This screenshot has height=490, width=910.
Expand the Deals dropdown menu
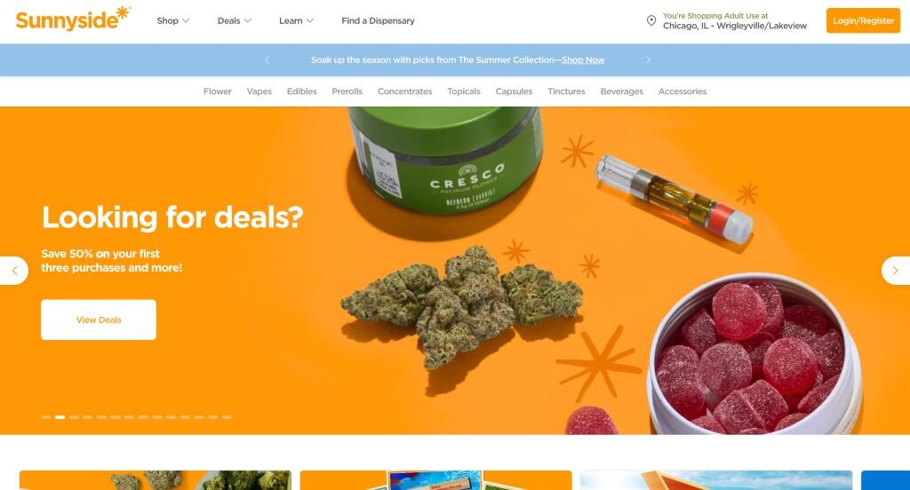pyautogui.click(x=235, y=21)
